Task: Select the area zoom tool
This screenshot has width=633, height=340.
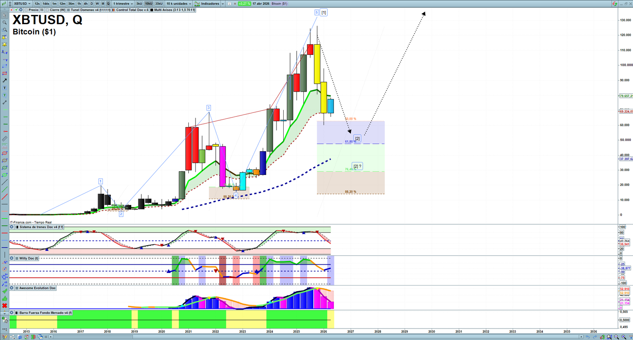Action: 5,30
